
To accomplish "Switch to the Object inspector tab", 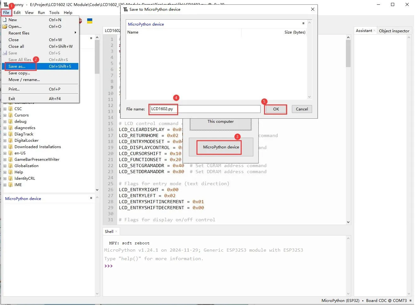I will tap(394, 31).
